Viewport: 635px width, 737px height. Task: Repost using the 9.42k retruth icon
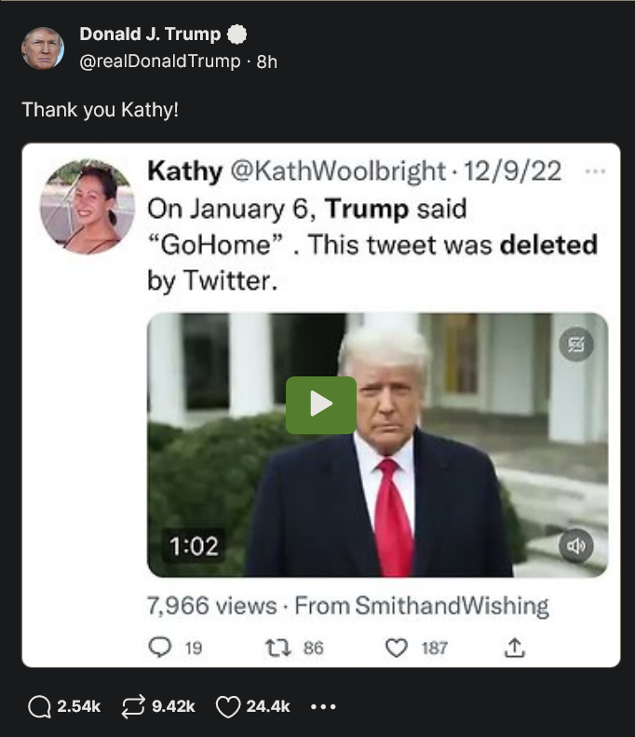[134, 707]
